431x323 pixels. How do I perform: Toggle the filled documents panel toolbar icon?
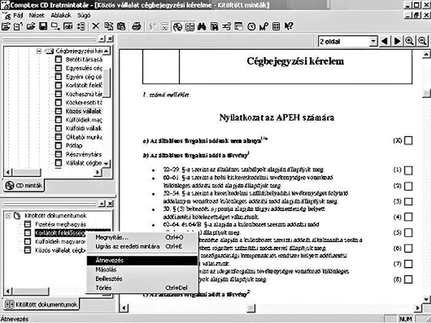189,26
